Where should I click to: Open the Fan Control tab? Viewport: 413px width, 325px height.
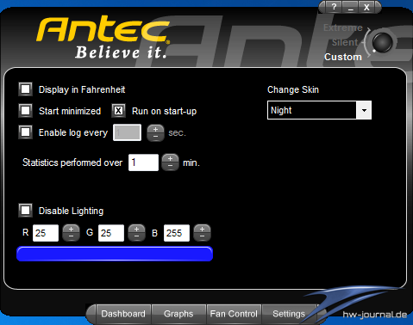pos(234,314)
